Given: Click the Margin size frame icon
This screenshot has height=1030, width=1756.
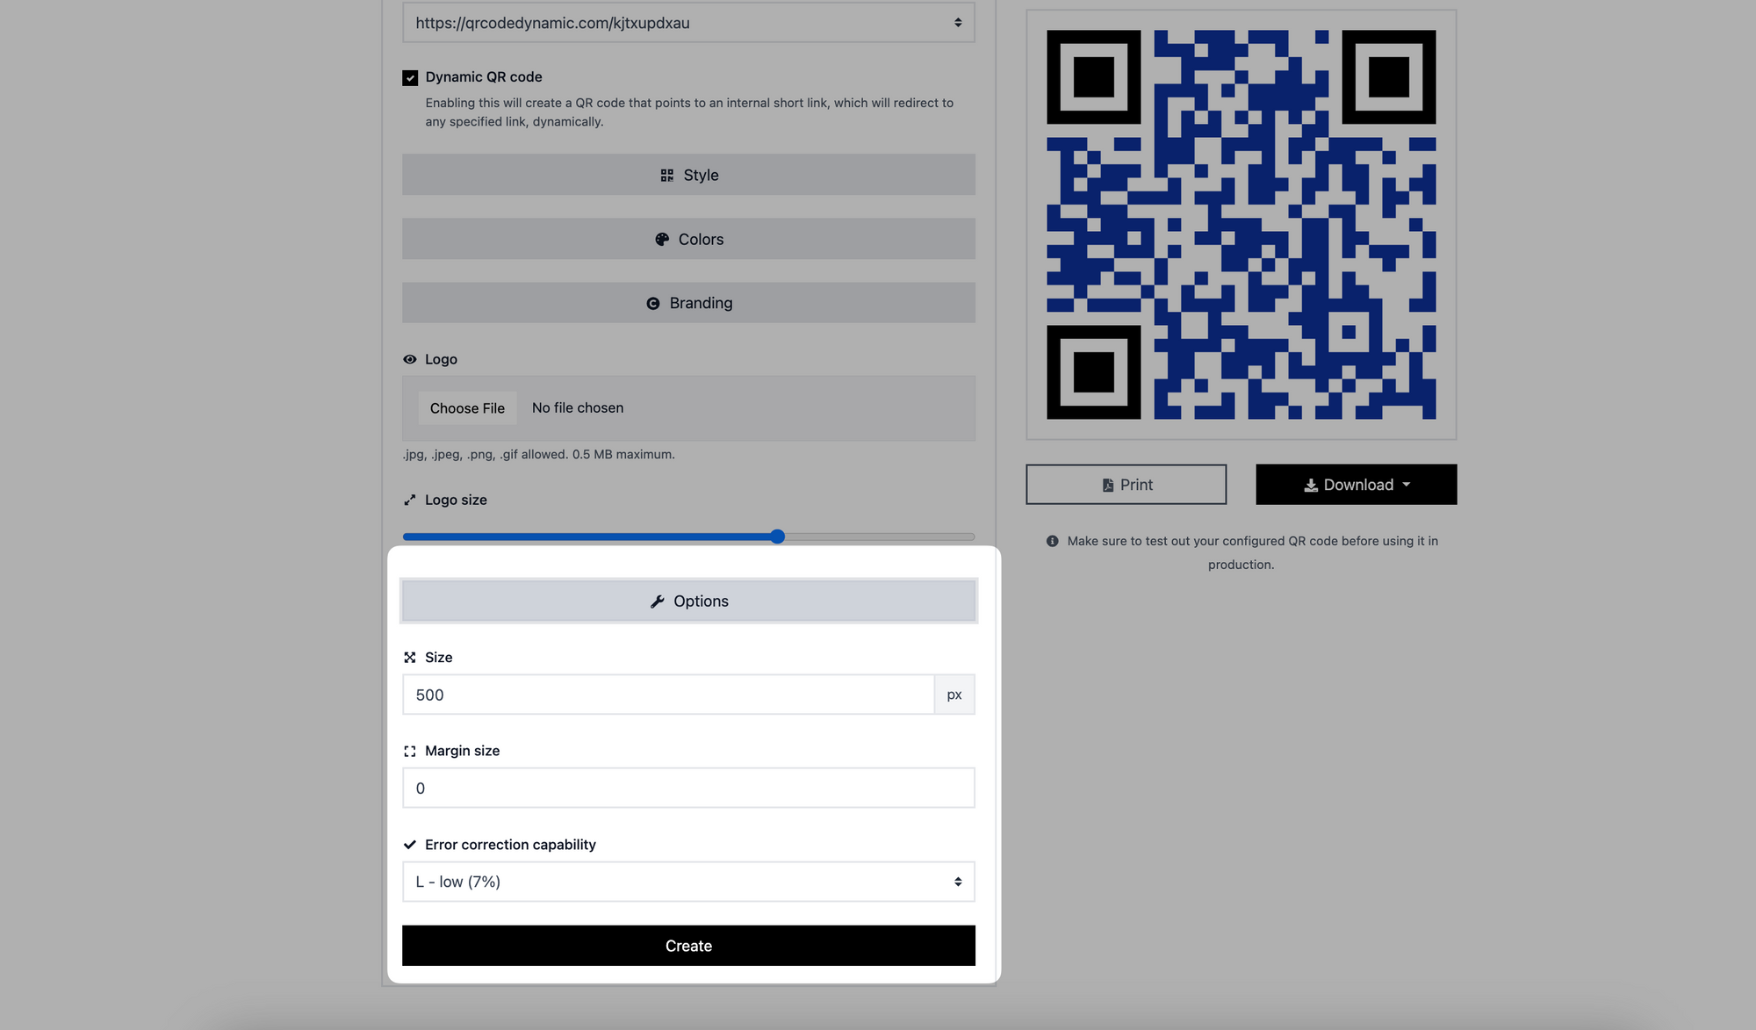Looking at the screenshot, I should pos(410,752).
